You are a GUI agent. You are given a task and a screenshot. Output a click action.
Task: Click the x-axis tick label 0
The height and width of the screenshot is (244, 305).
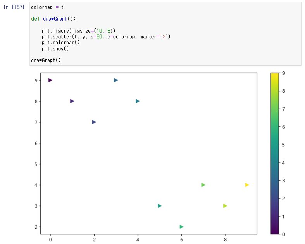click(x=50, y=239)
